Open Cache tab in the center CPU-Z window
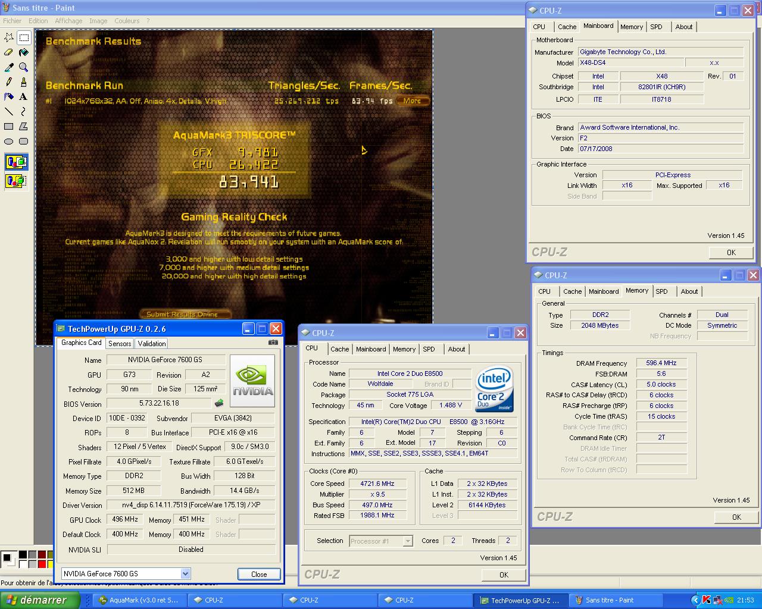 click(340, 349)
